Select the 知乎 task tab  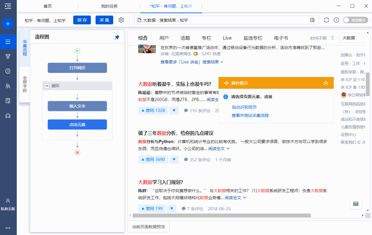pyautogui.click(x=171, y=6)
